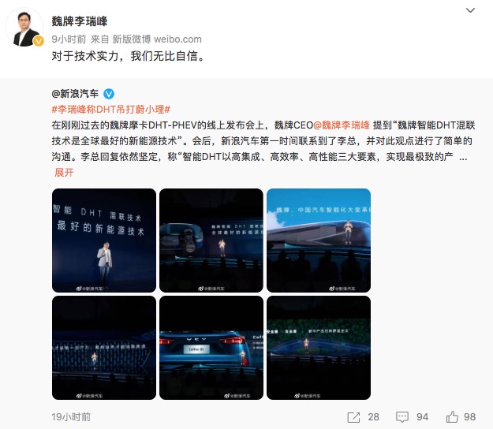Expand full post text with 展开

(x=64, y=172)
